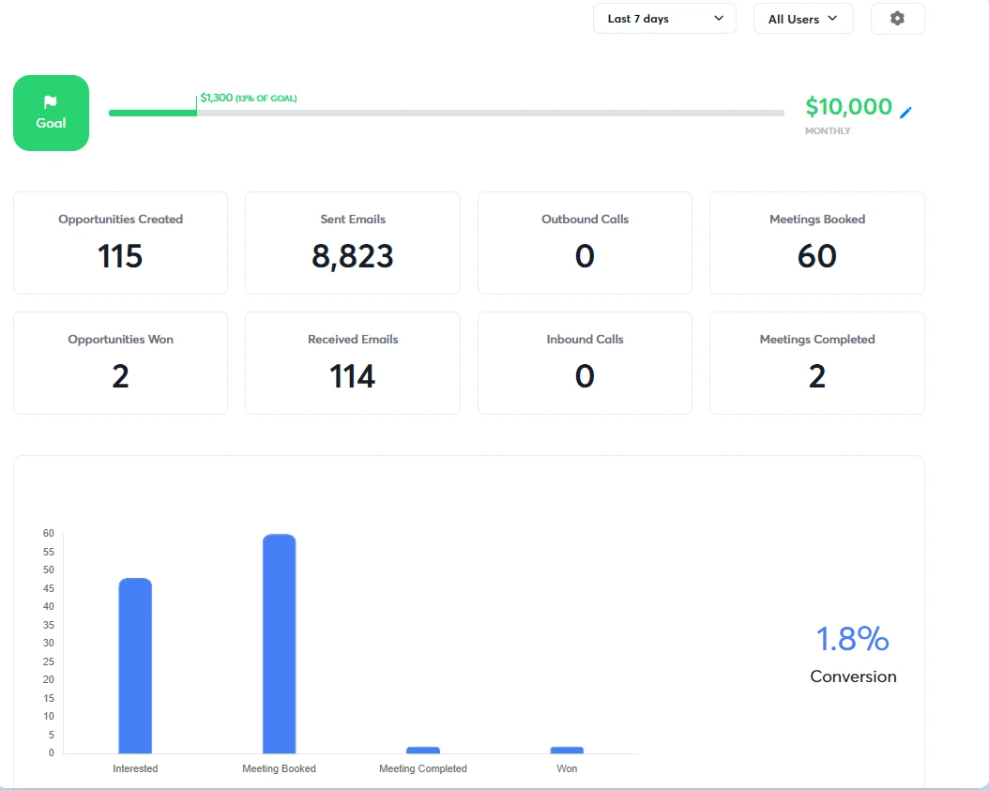
Task: Select the Opportunities Won card
Action: click(x=120, y=363)
